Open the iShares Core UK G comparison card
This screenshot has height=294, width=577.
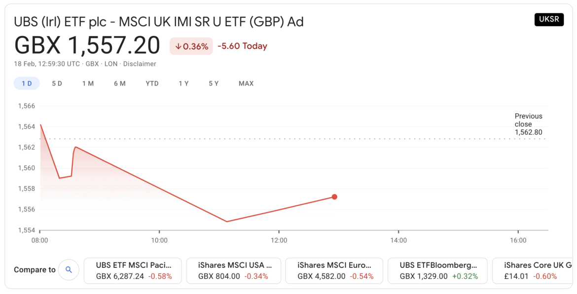pyautogui.click(x=538, y=270)
